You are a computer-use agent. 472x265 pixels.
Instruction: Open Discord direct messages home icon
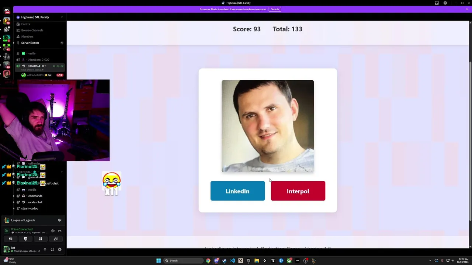(7, 10)
